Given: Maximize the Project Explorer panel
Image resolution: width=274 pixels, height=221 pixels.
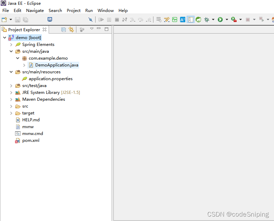Looking at the screenshot, I should coord(107,29).
